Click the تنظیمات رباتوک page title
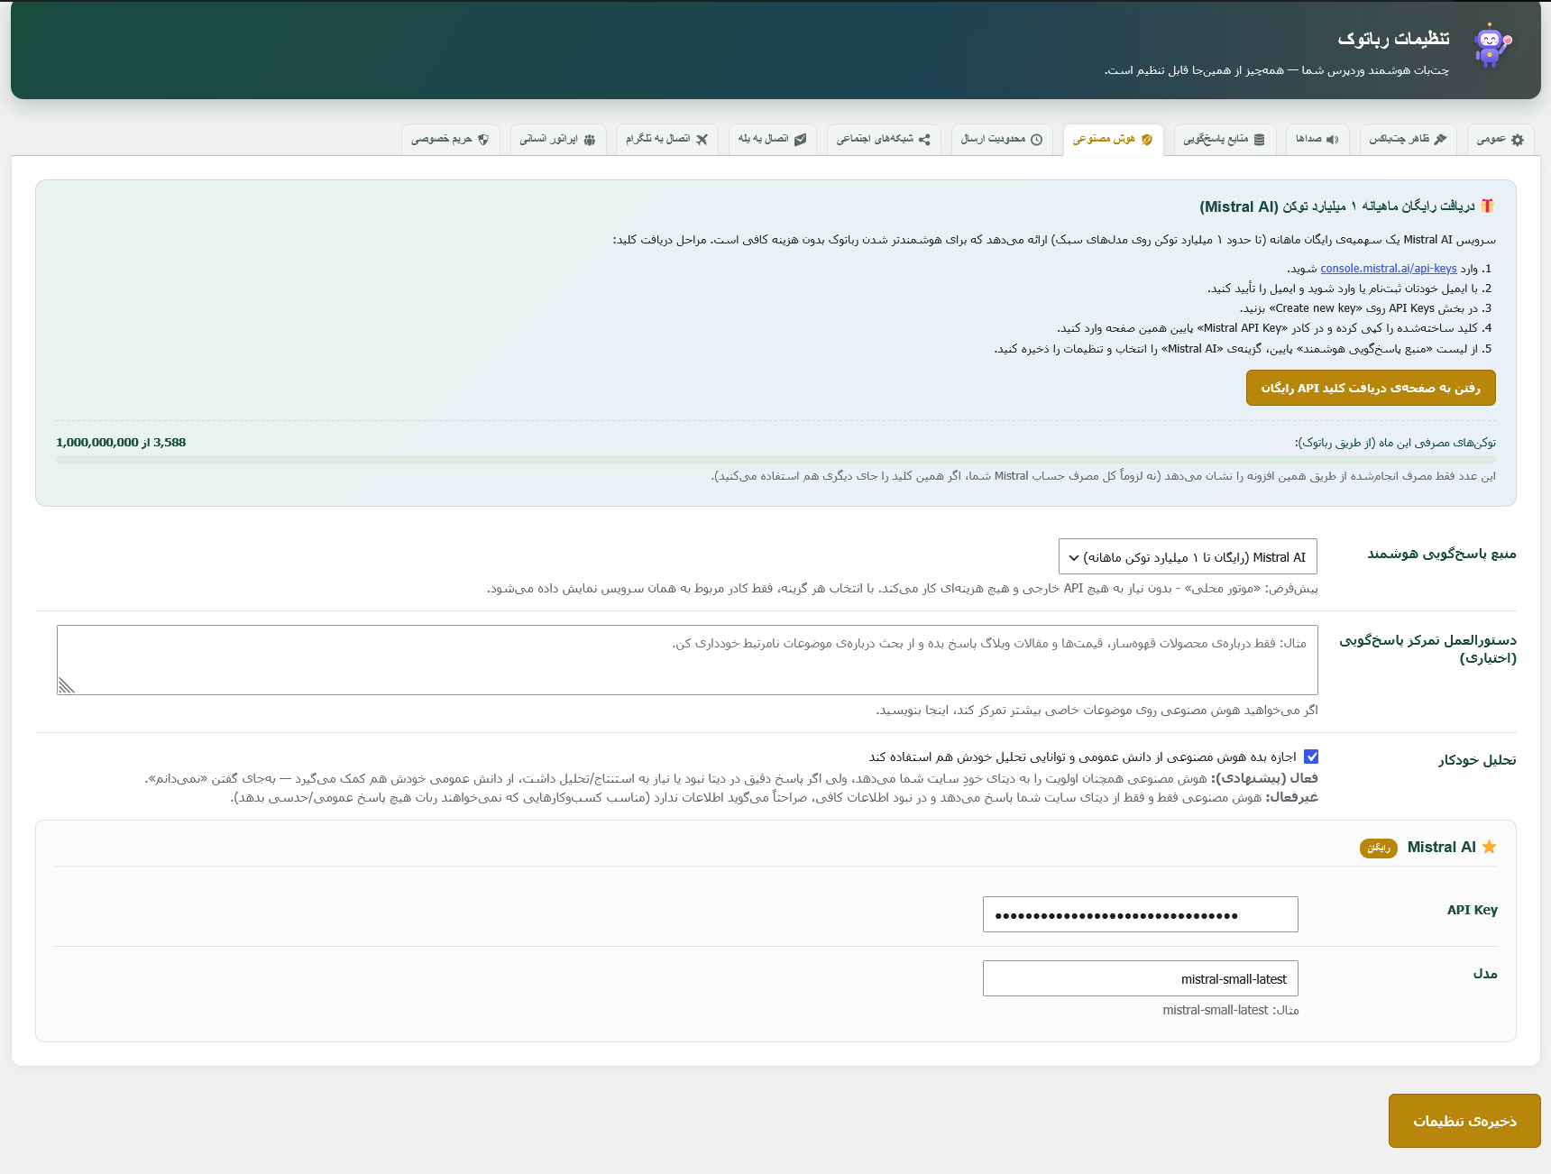This screenshot has width=1551, height=1174. click(1393, 39)
